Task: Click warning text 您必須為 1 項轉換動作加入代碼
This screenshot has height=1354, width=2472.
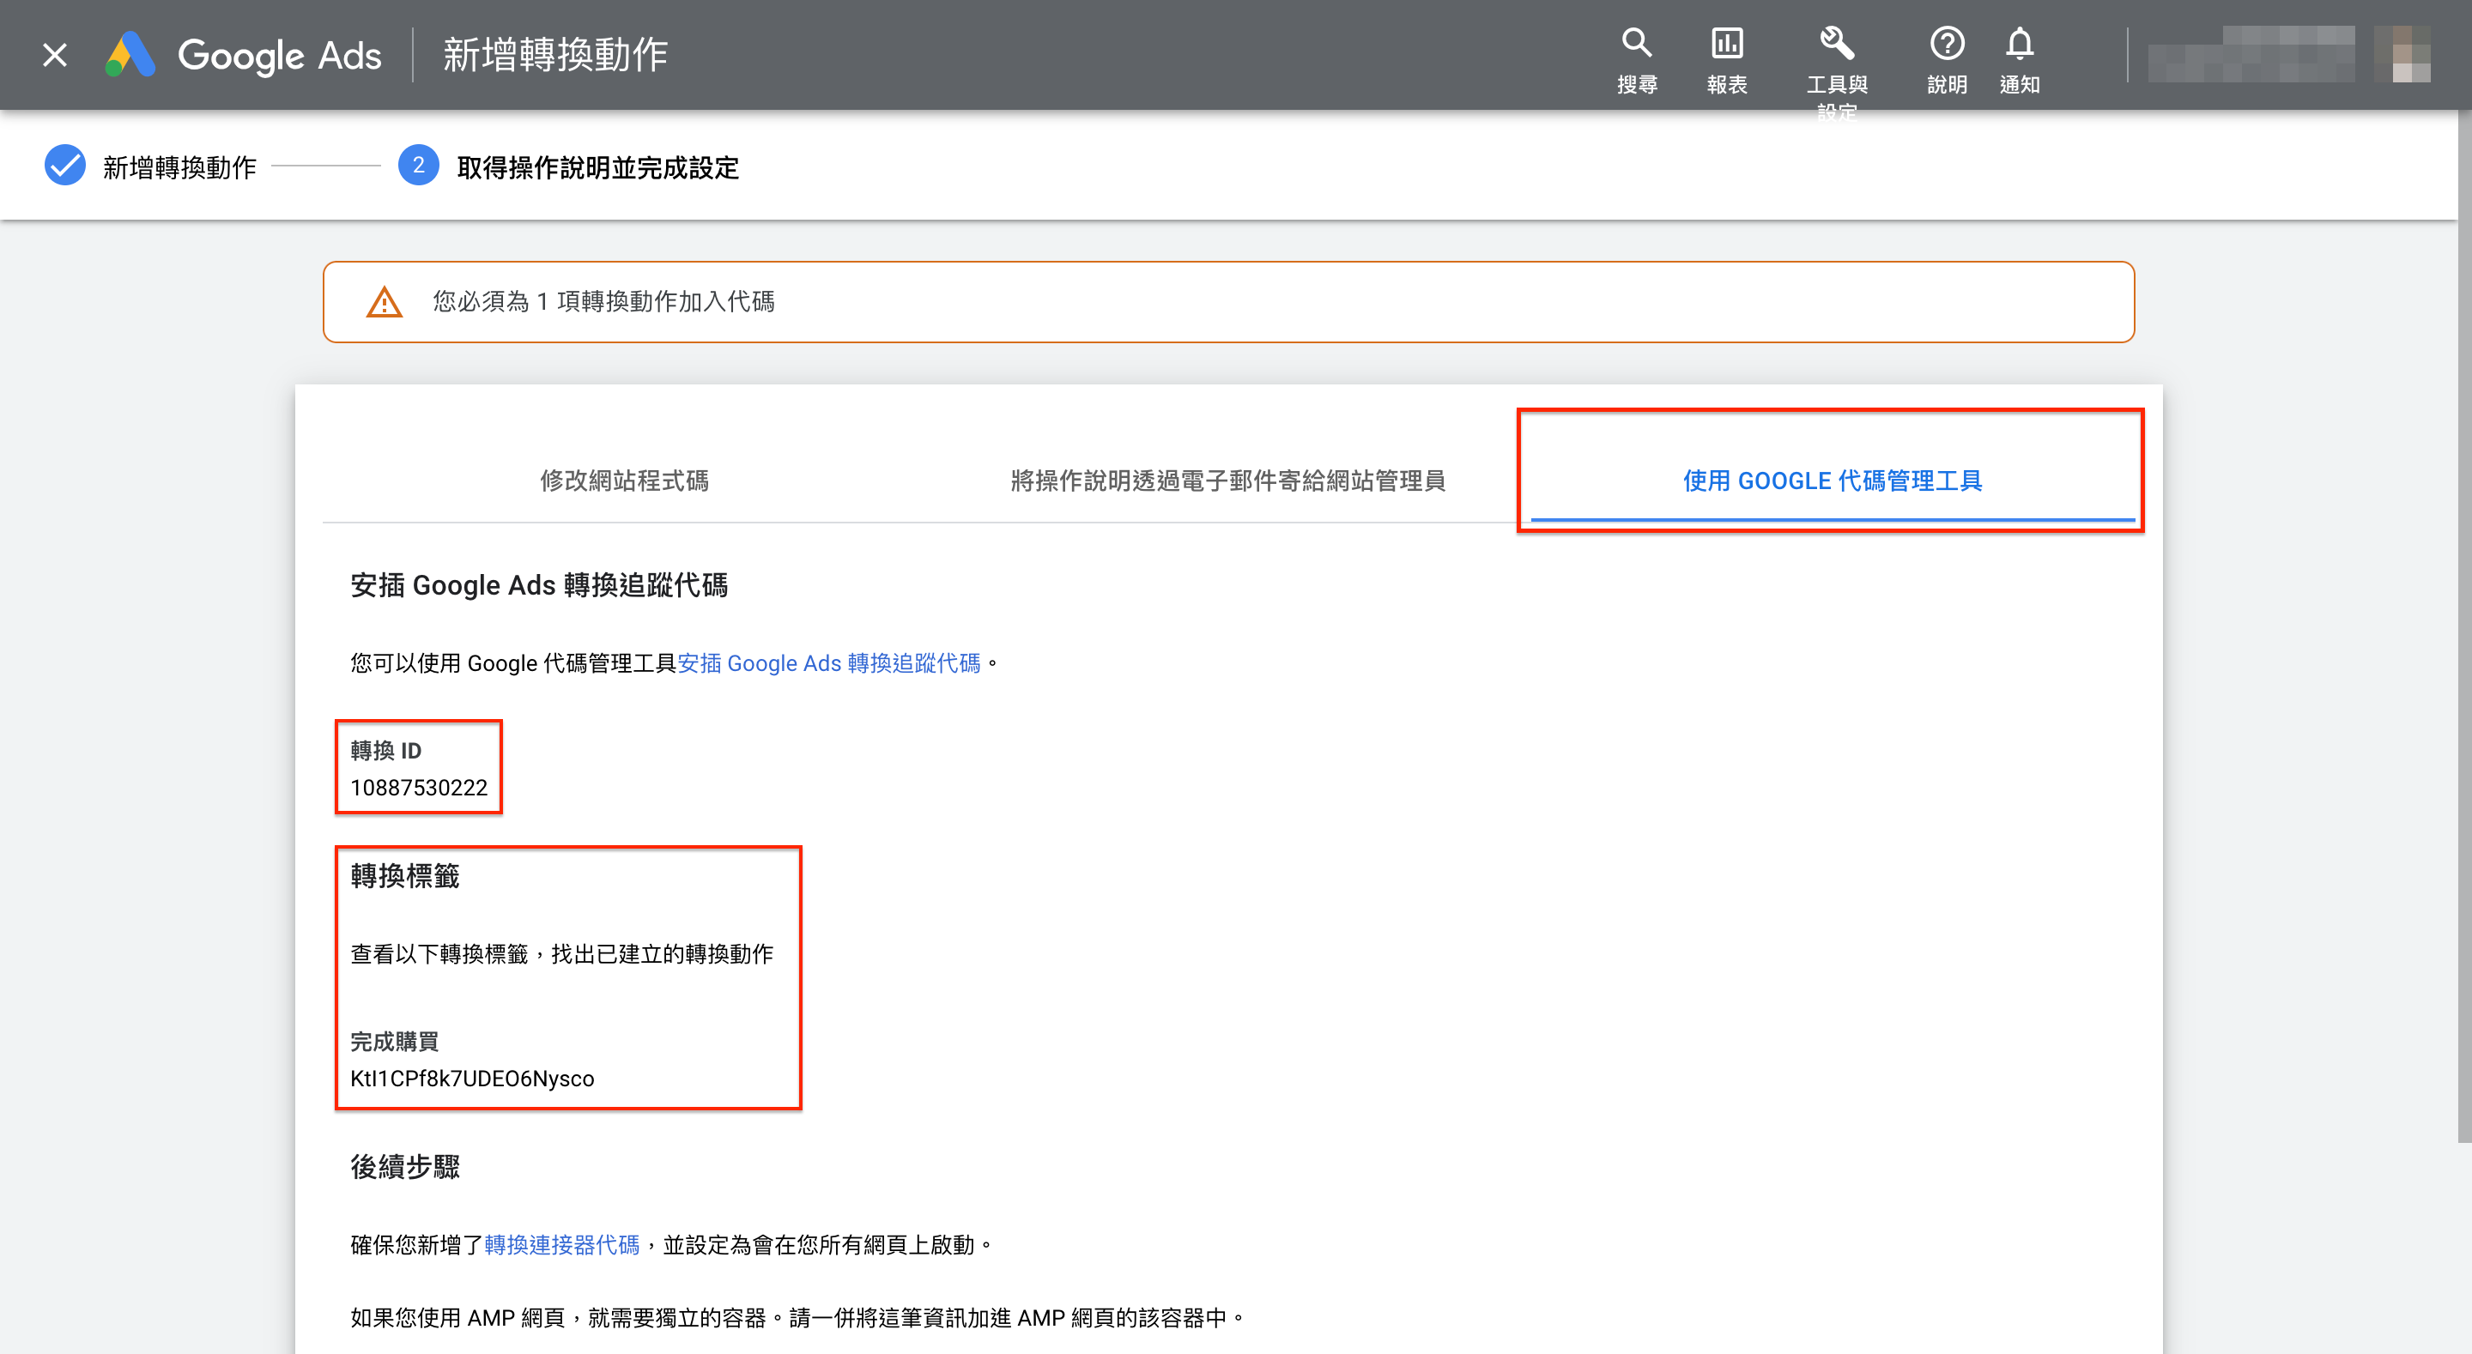Action: tap(603, 301)
